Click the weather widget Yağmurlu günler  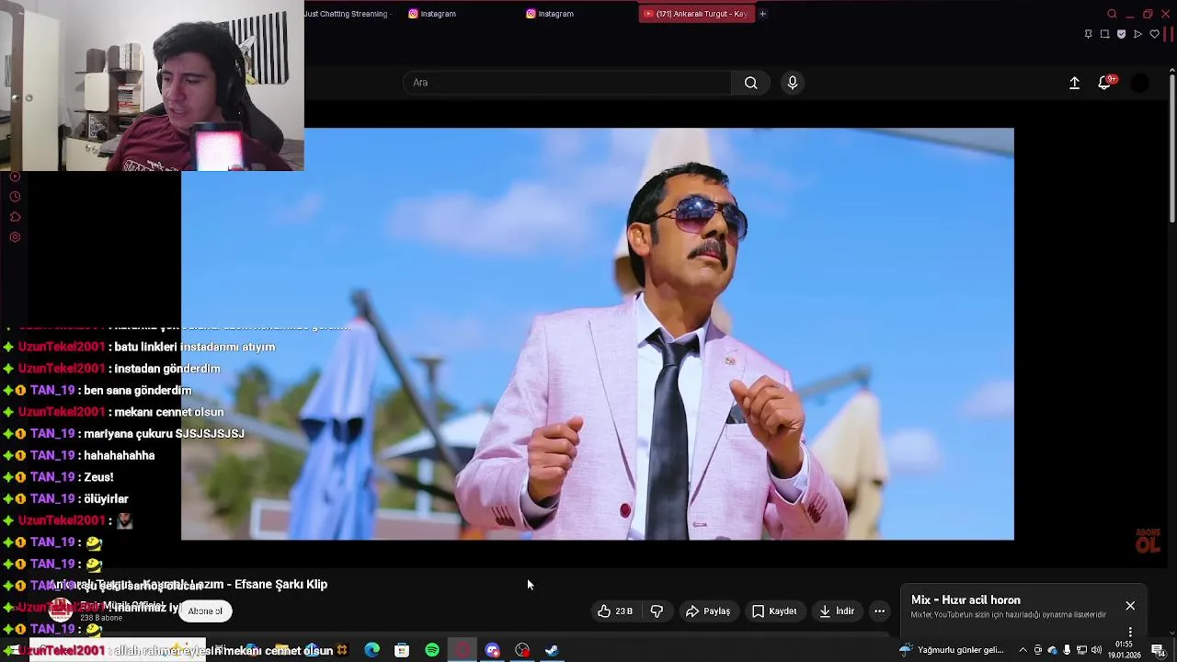(x=953, y=650)
